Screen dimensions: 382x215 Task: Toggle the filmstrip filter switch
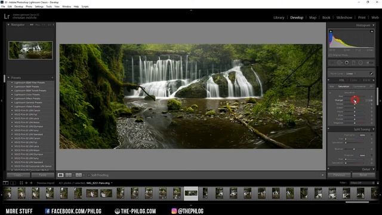(378, 183)
